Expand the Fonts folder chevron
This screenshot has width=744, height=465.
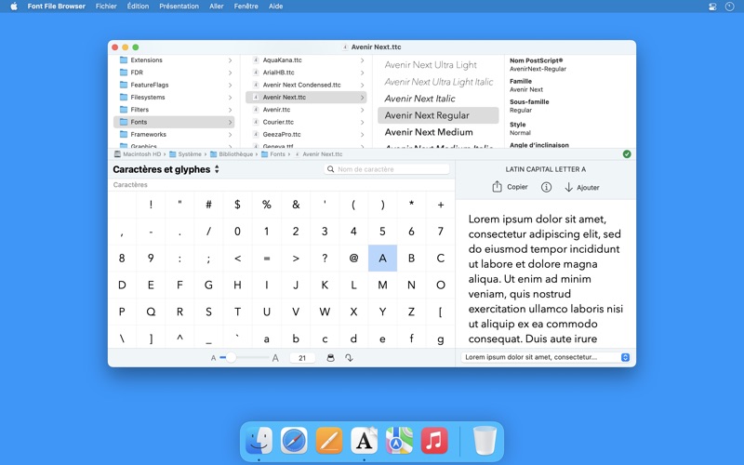click(230, 122)
